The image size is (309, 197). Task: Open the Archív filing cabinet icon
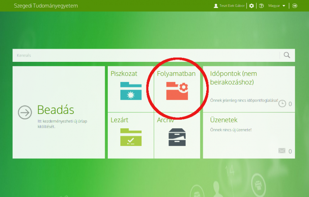point(177,137)
